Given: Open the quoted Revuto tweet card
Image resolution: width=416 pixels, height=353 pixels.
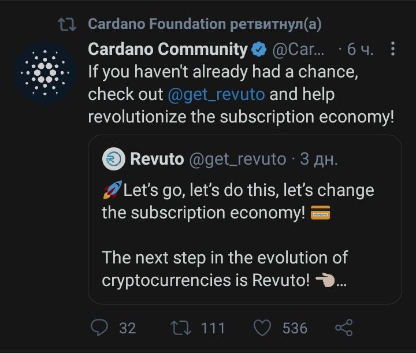Looking at the screenshot, I should [x=244, y=237].
